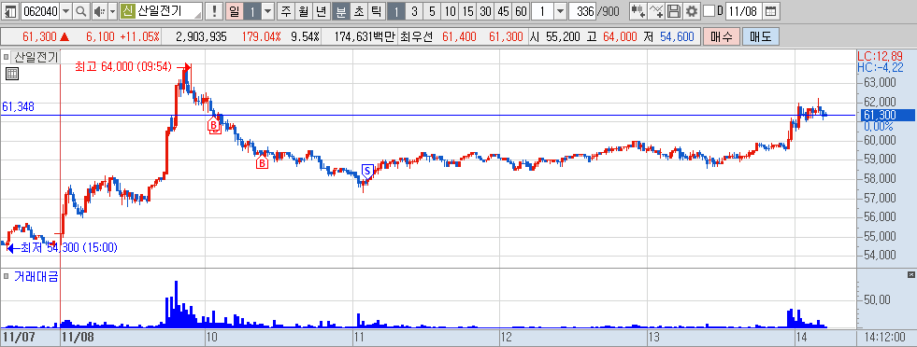Click the 매도 sell button
The image size is (917, 347).
tap(760, 36)
